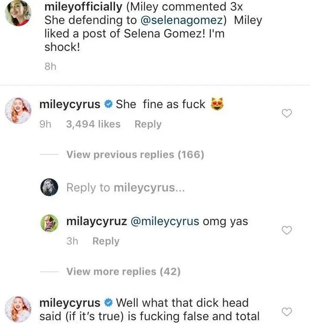Open mileyofficially's profile picture
310x324 pixels.
(17, 13)
